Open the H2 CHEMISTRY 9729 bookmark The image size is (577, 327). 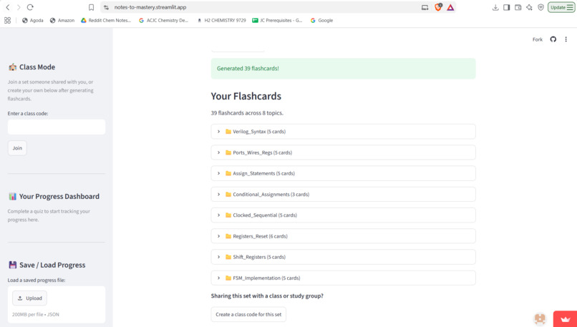point(221,21)
